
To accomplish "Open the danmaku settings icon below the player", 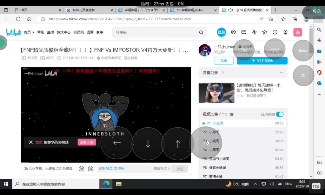I will 91,169.
